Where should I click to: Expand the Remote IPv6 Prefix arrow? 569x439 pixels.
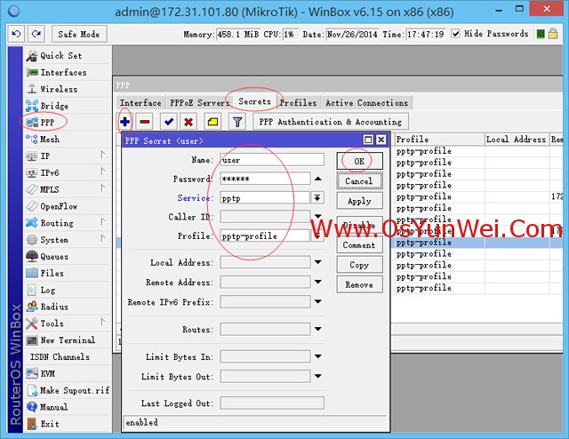point(318,301)
